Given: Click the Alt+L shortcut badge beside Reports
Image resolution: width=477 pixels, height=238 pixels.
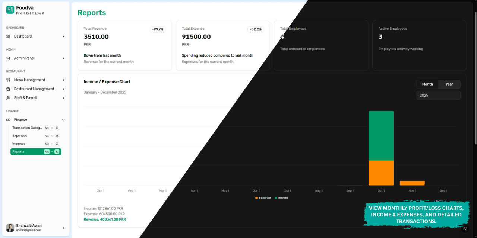Looking at the screenshot, I should [x=51, y=151].
